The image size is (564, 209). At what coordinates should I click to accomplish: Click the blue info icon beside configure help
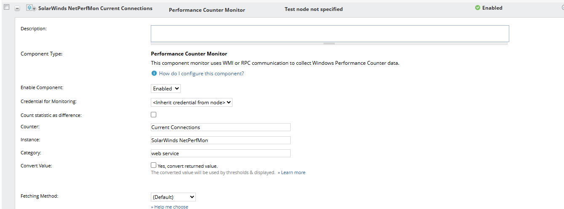tap(154, 73)
